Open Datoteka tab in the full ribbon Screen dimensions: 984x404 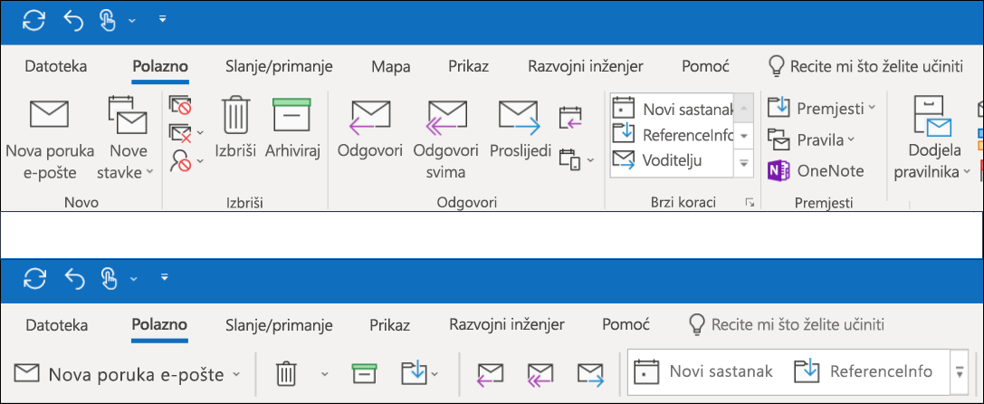click(x=56, y=66)
